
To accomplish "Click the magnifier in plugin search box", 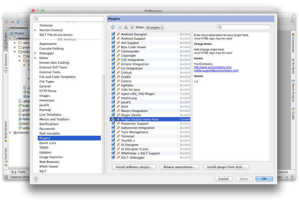I will (x=220, y=27).
